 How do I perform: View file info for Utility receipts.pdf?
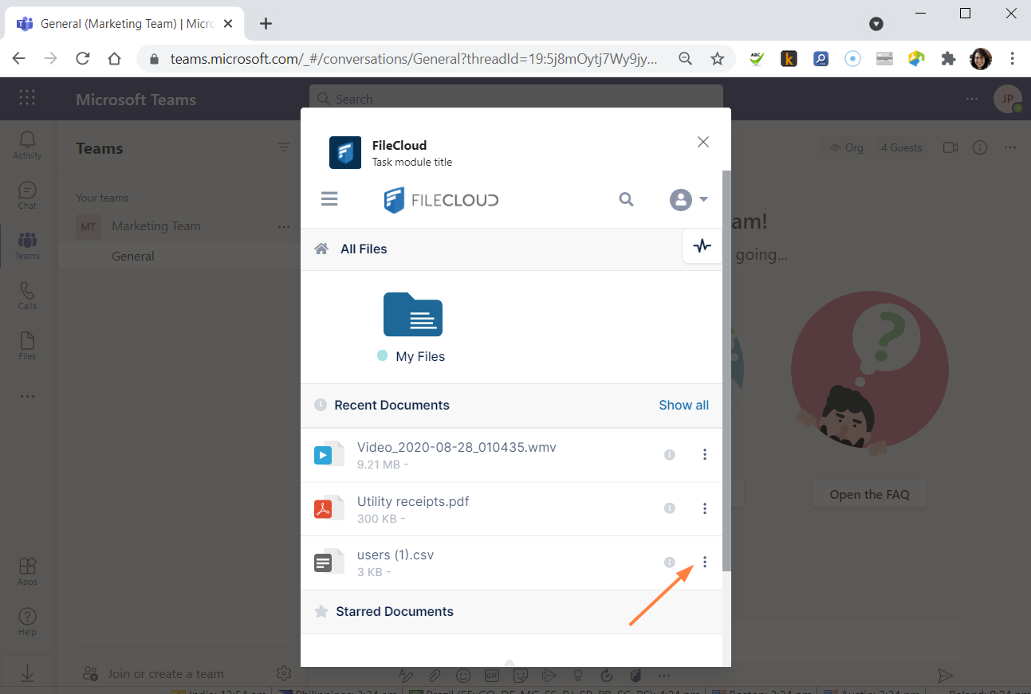[670, 508]
